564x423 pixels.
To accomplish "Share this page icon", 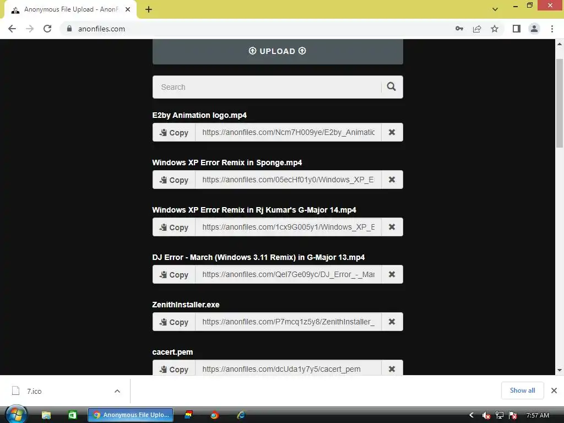I will click(x=477, y=29).
